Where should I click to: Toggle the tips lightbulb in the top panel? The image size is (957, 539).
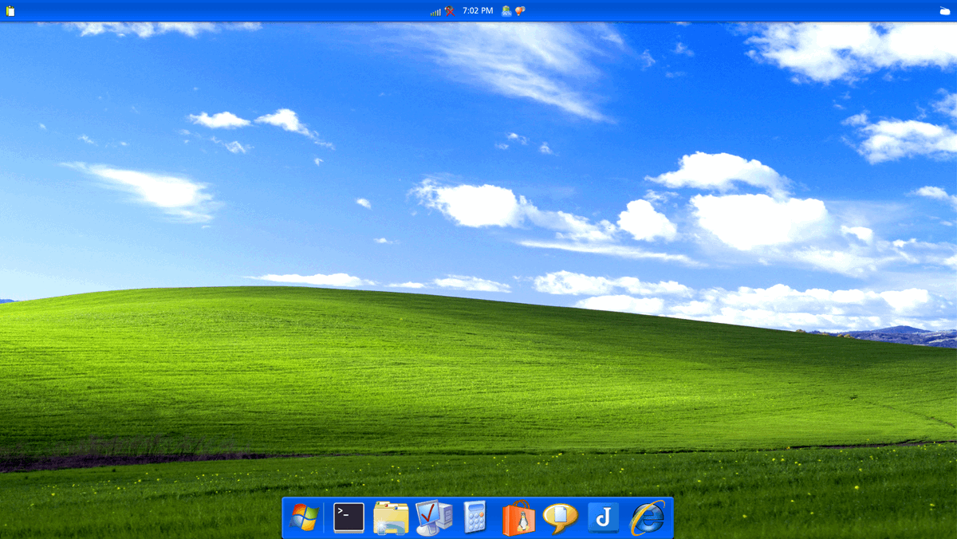pos(518,10)
